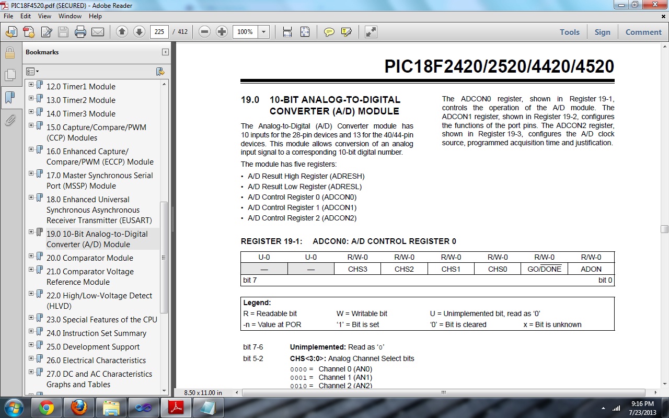The image size is (669, 418).
Task: Send file via the envelope email icon
Action: (98, 32)
